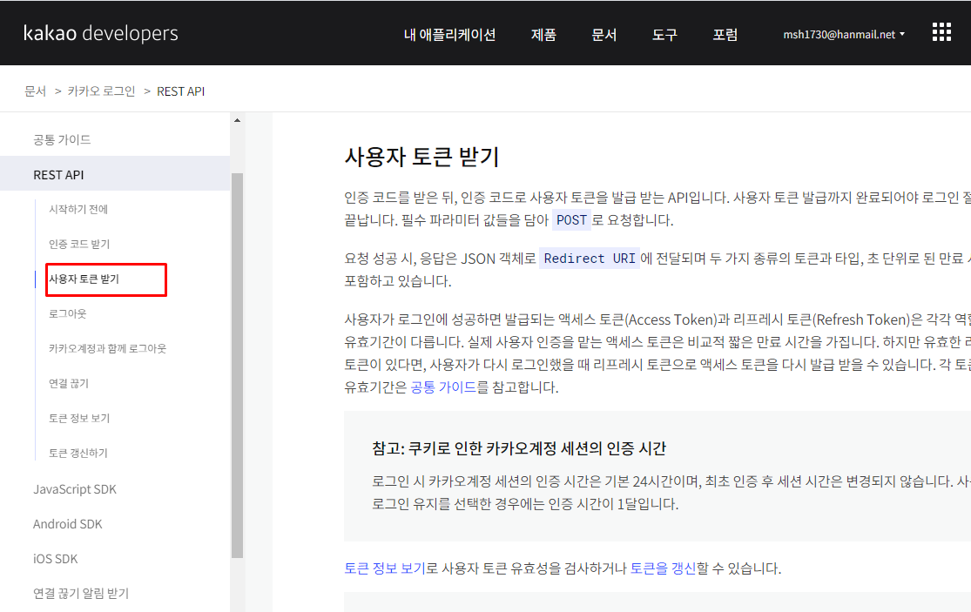
Task: Open 인증 코드 받기 sidebar item
Action: (x=79, y=244)
